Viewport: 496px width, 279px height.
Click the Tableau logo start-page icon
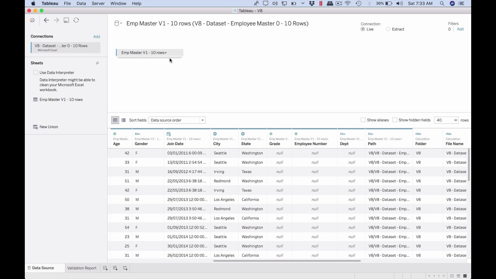coord(32,20)
